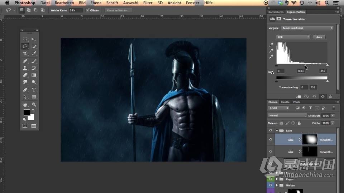The image size is (344, 193).
Task: Expand the Regen layer group
Action: tap(277, 179)
